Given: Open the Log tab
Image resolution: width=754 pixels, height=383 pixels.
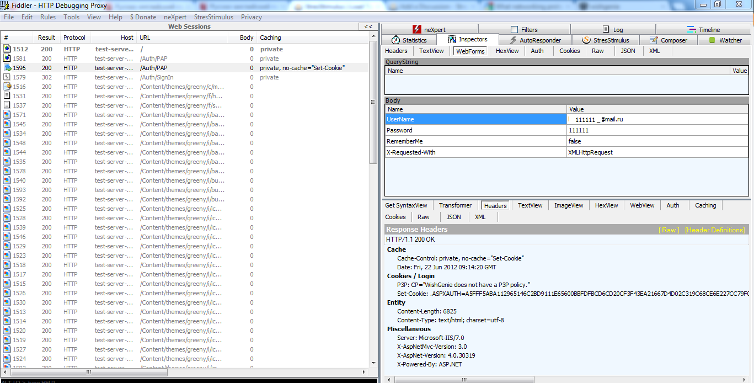Looking at the screenshot, I should 613,30.
